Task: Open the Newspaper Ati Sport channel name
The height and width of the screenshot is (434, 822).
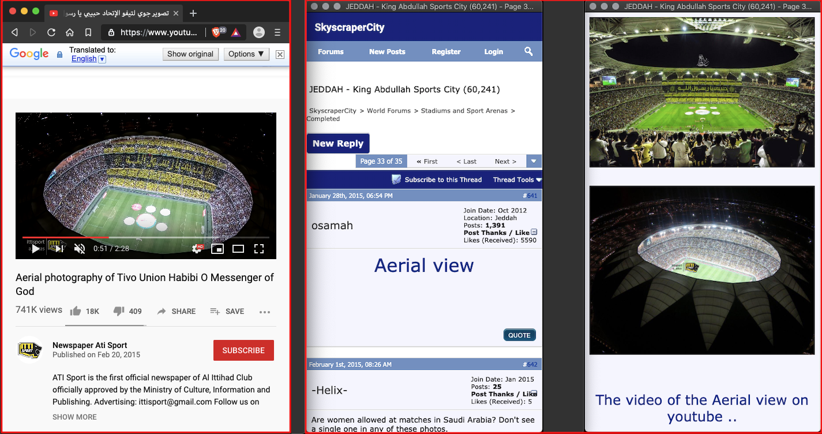Action: (x=90, y=345)
